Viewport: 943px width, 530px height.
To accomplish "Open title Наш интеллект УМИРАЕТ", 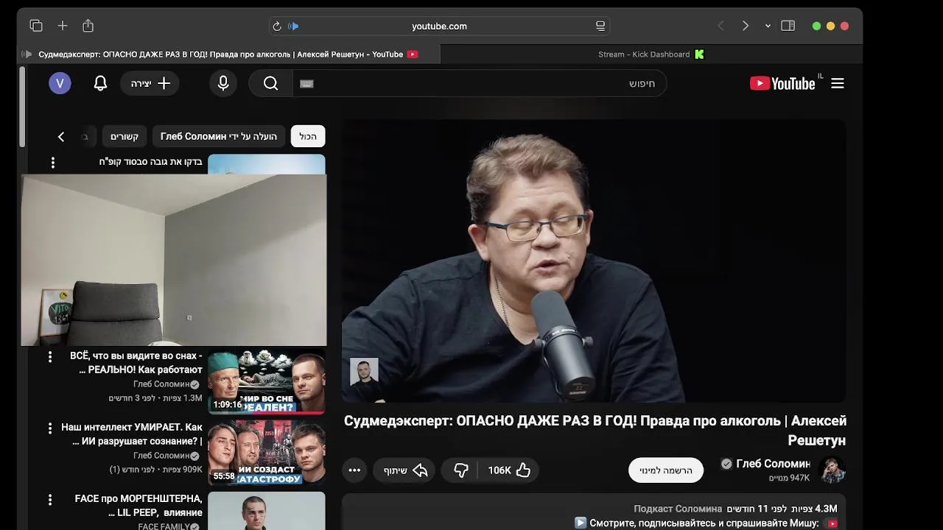I will [x=132, y=434].
